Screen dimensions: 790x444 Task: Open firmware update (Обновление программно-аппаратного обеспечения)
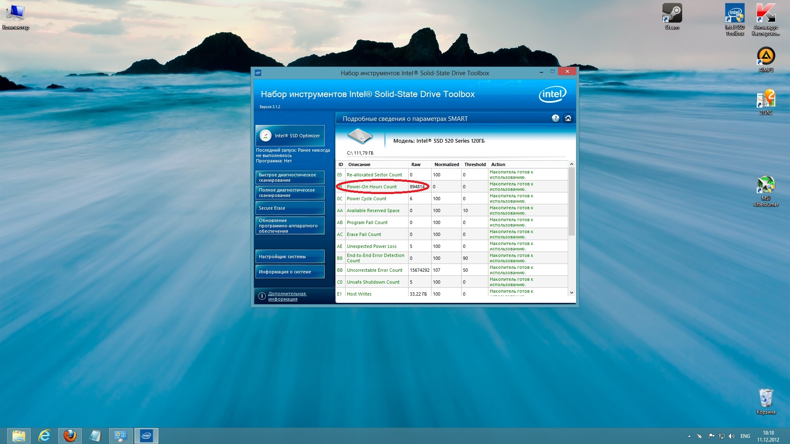(290, 226)
